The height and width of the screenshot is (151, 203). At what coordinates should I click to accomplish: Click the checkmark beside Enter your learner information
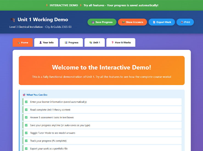pos(26,102)
